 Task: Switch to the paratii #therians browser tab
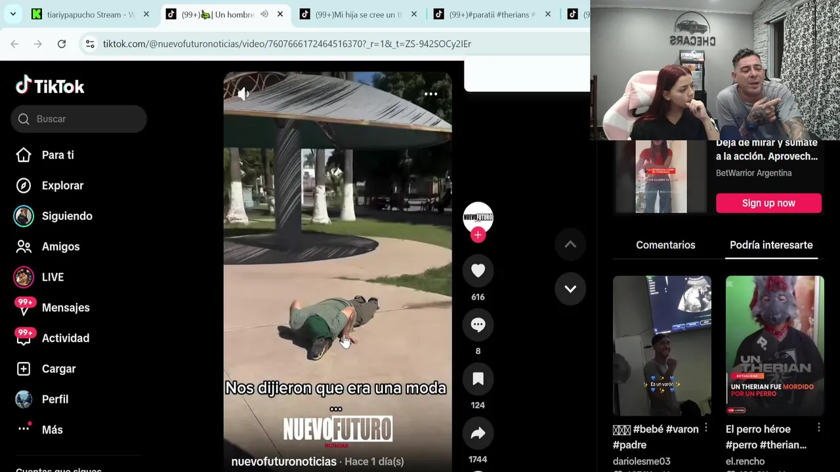point(492,14)
